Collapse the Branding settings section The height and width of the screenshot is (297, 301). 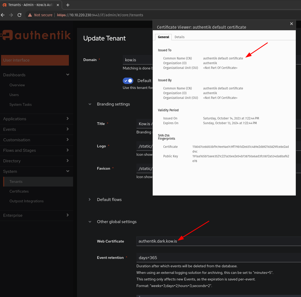coord(90,104)
